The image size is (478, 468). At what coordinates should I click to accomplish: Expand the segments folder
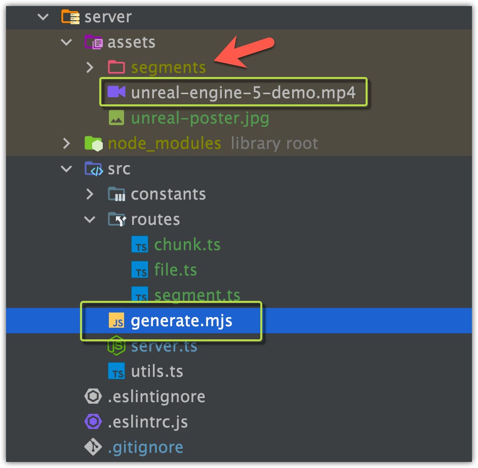click(90, 67)
